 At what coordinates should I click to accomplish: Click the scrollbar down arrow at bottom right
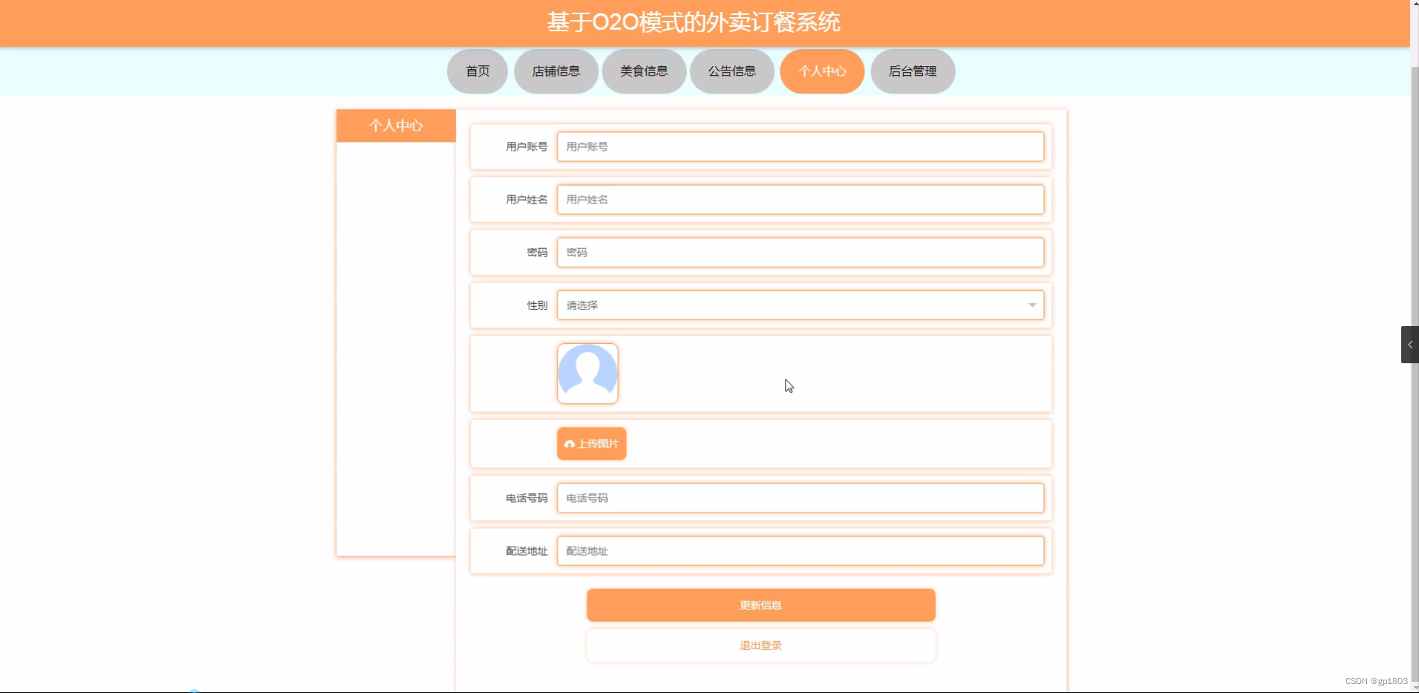[1414, 688]
